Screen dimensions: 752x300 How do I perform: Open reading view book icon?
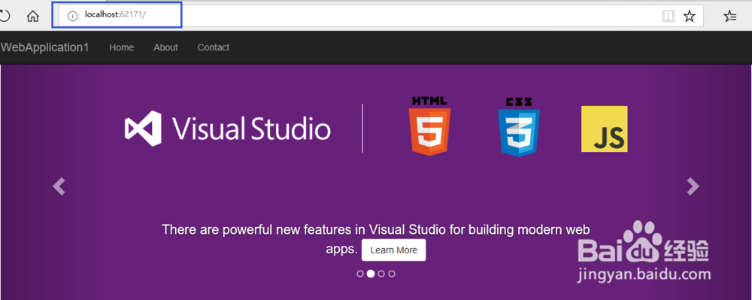click(x=668, y=17)
